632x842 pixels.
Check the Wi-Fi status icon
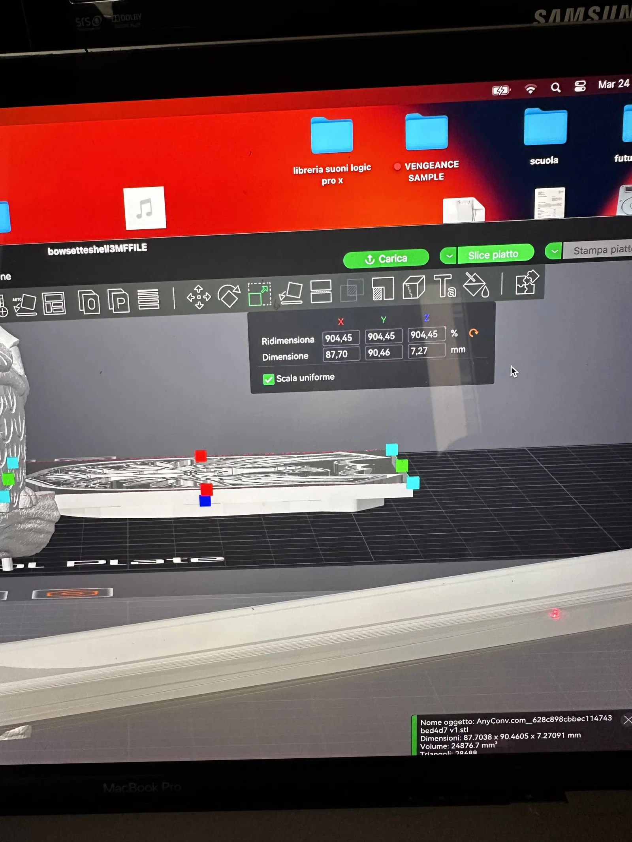tap(530, 89)
